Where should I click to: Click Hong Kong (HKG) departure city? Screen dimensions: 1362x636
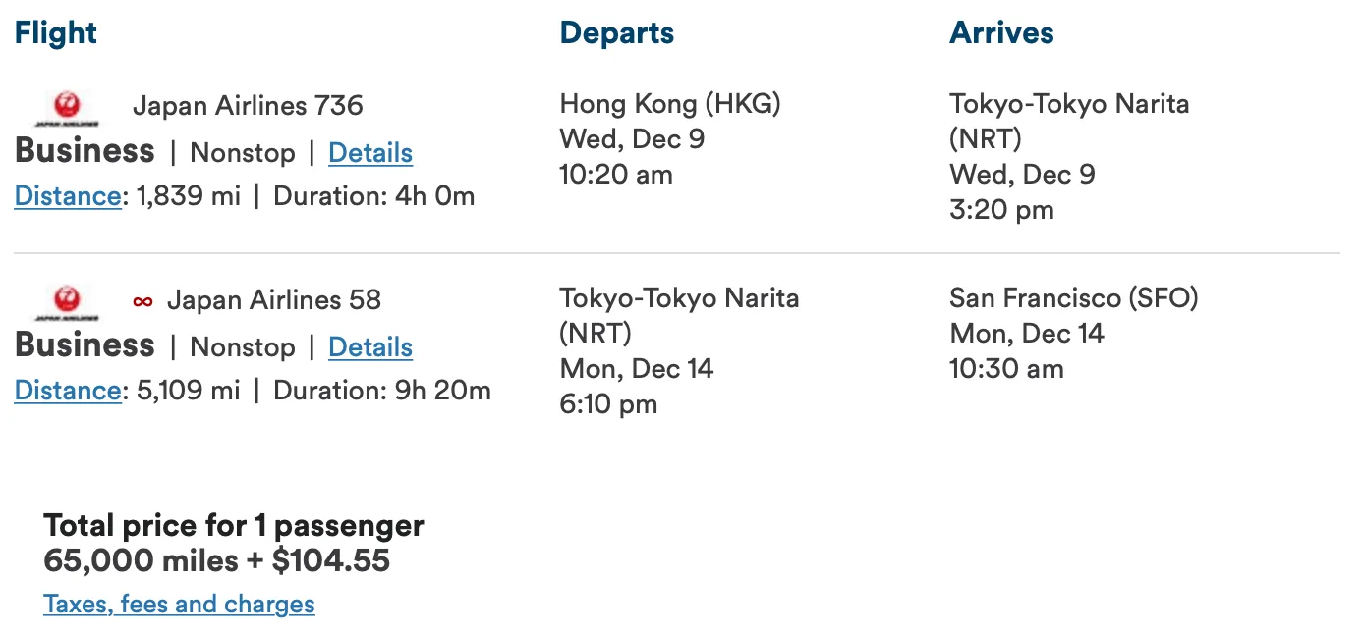(x=670, y=103)
